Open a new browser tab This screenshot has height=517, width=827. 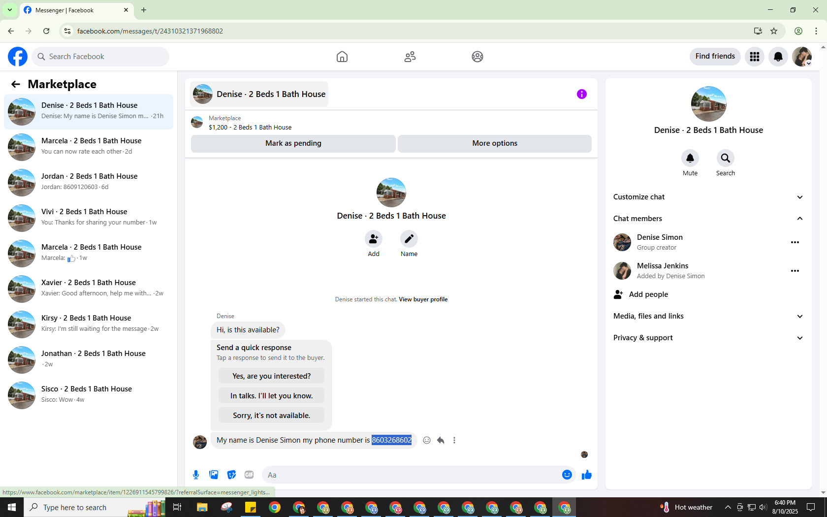coord(144,10)
